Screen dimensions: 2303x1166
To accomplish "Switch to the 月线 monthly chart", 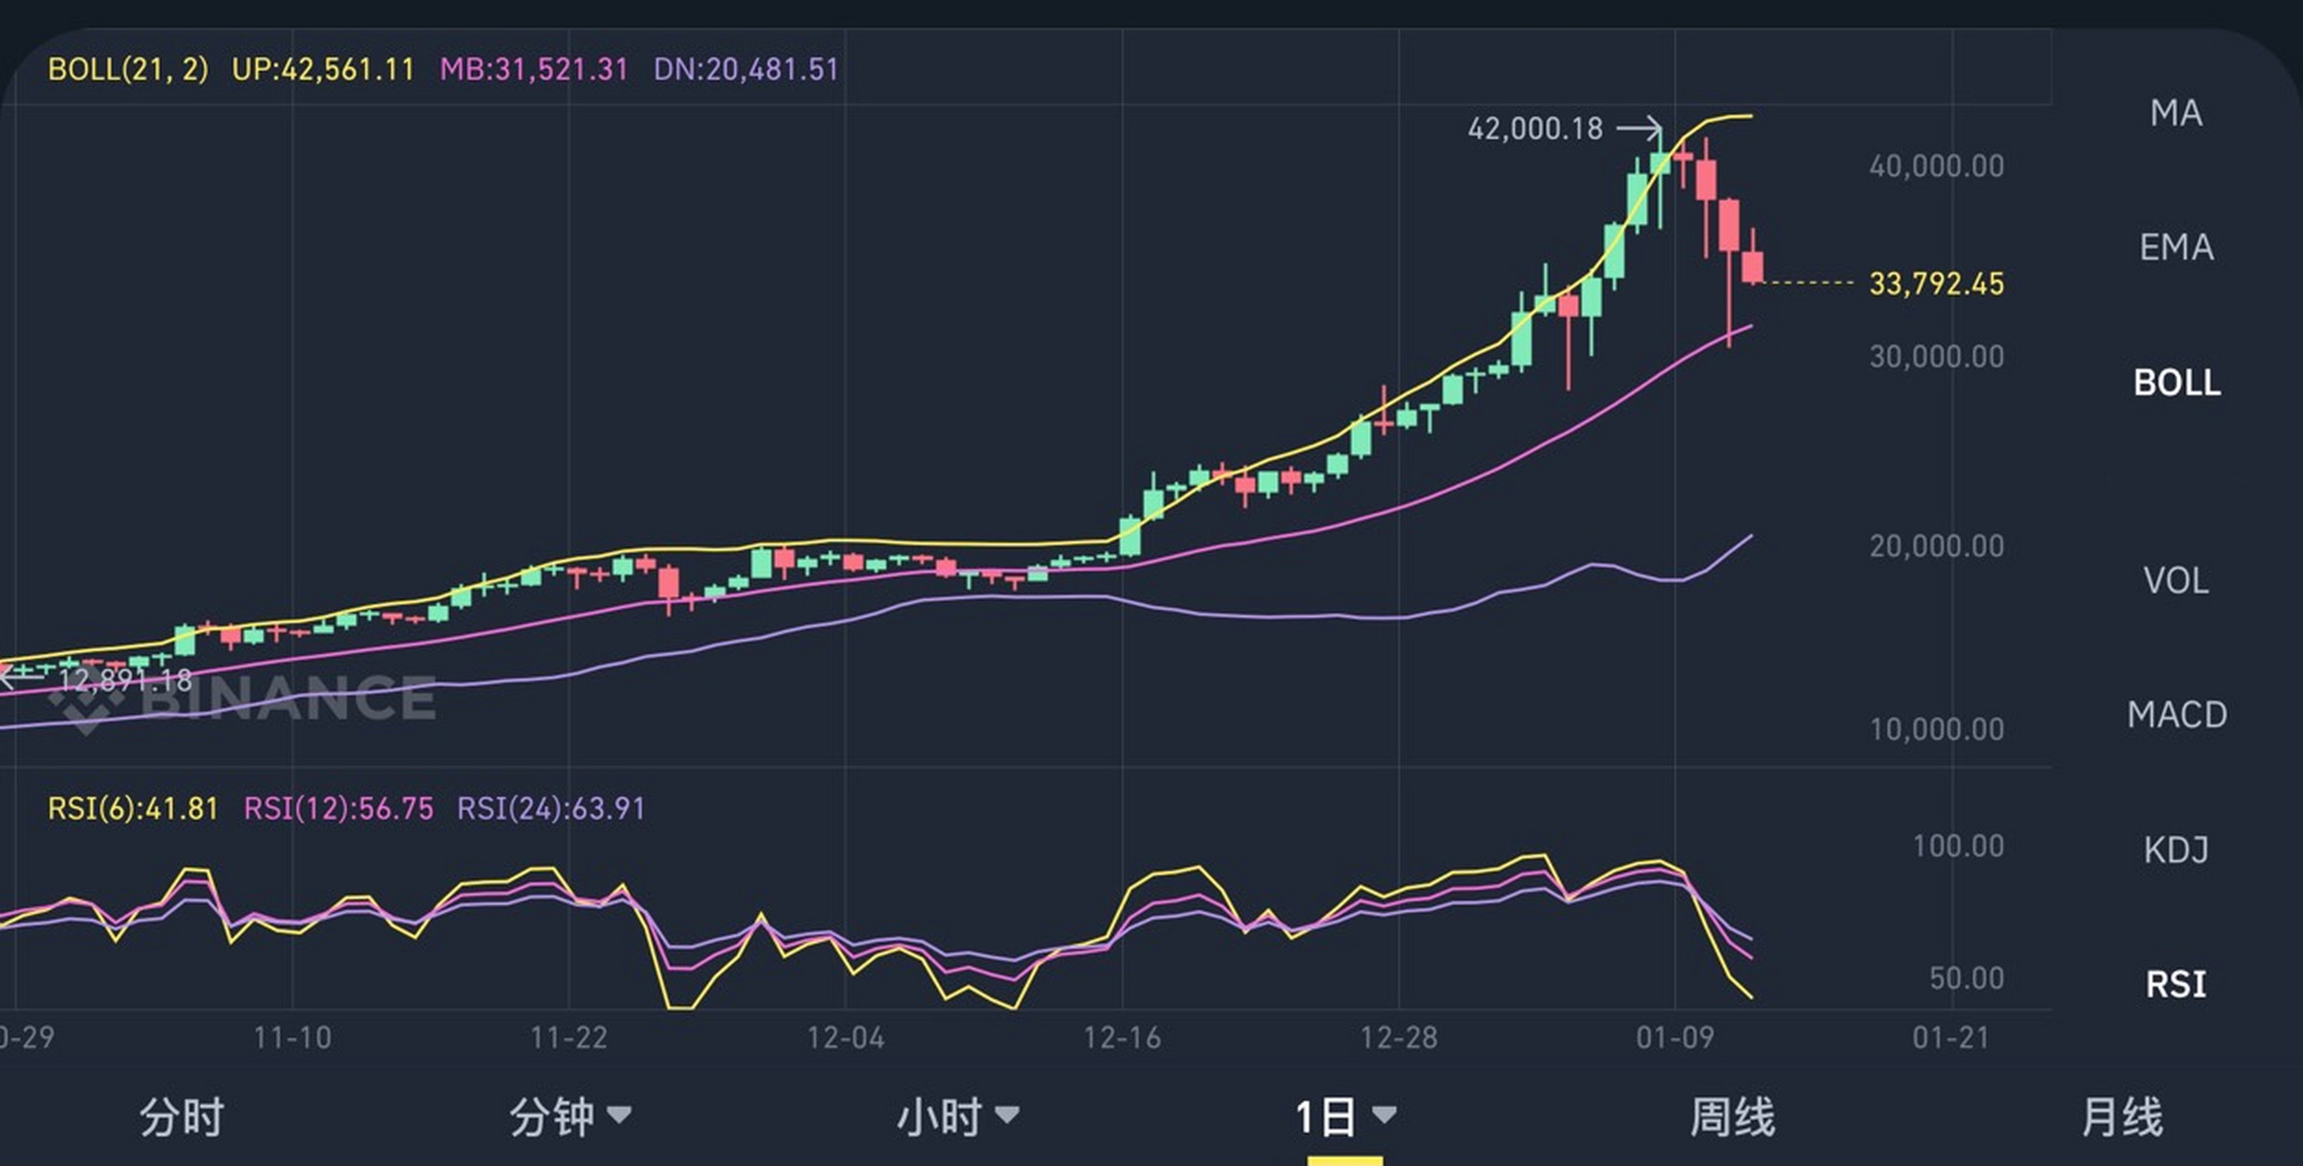I will [2122, 1117].
